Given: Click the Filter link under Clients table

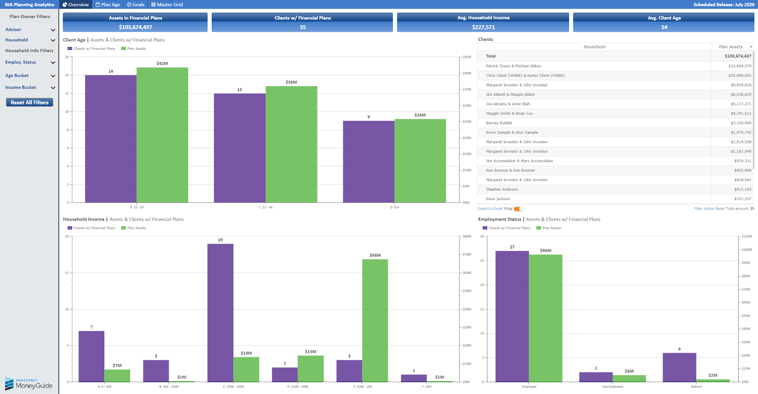Looking at the screenshot, I should (x=698, y=209).
